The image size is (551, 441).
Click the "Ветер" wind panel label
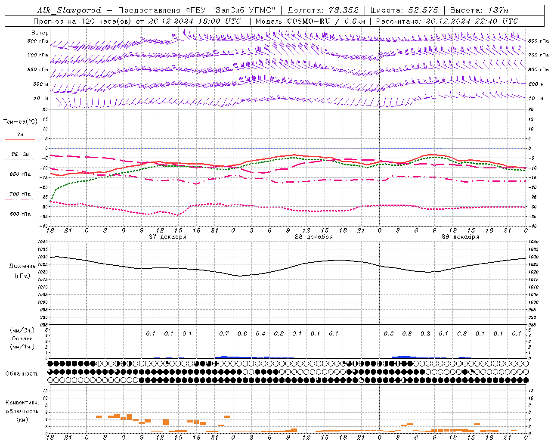pos(40,33)
